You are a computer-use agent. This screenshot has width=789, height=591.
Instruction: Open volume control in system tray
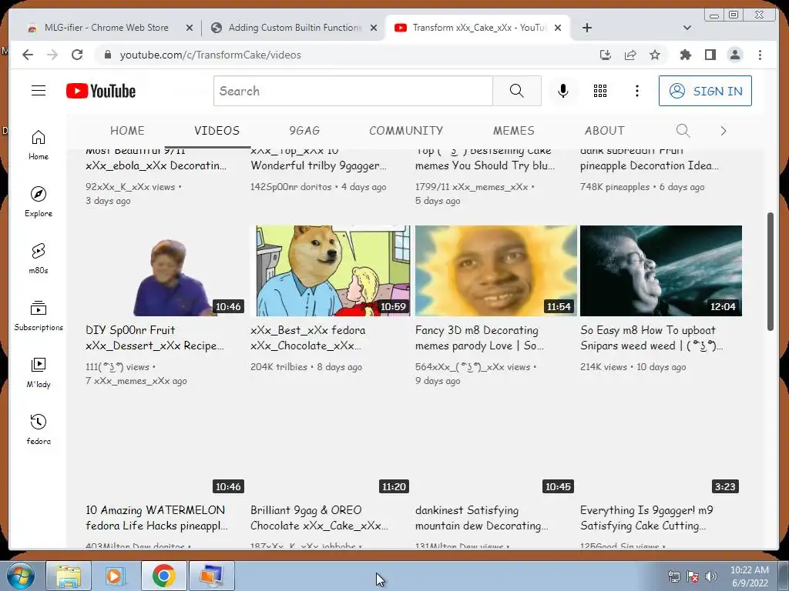coord(711,576)
